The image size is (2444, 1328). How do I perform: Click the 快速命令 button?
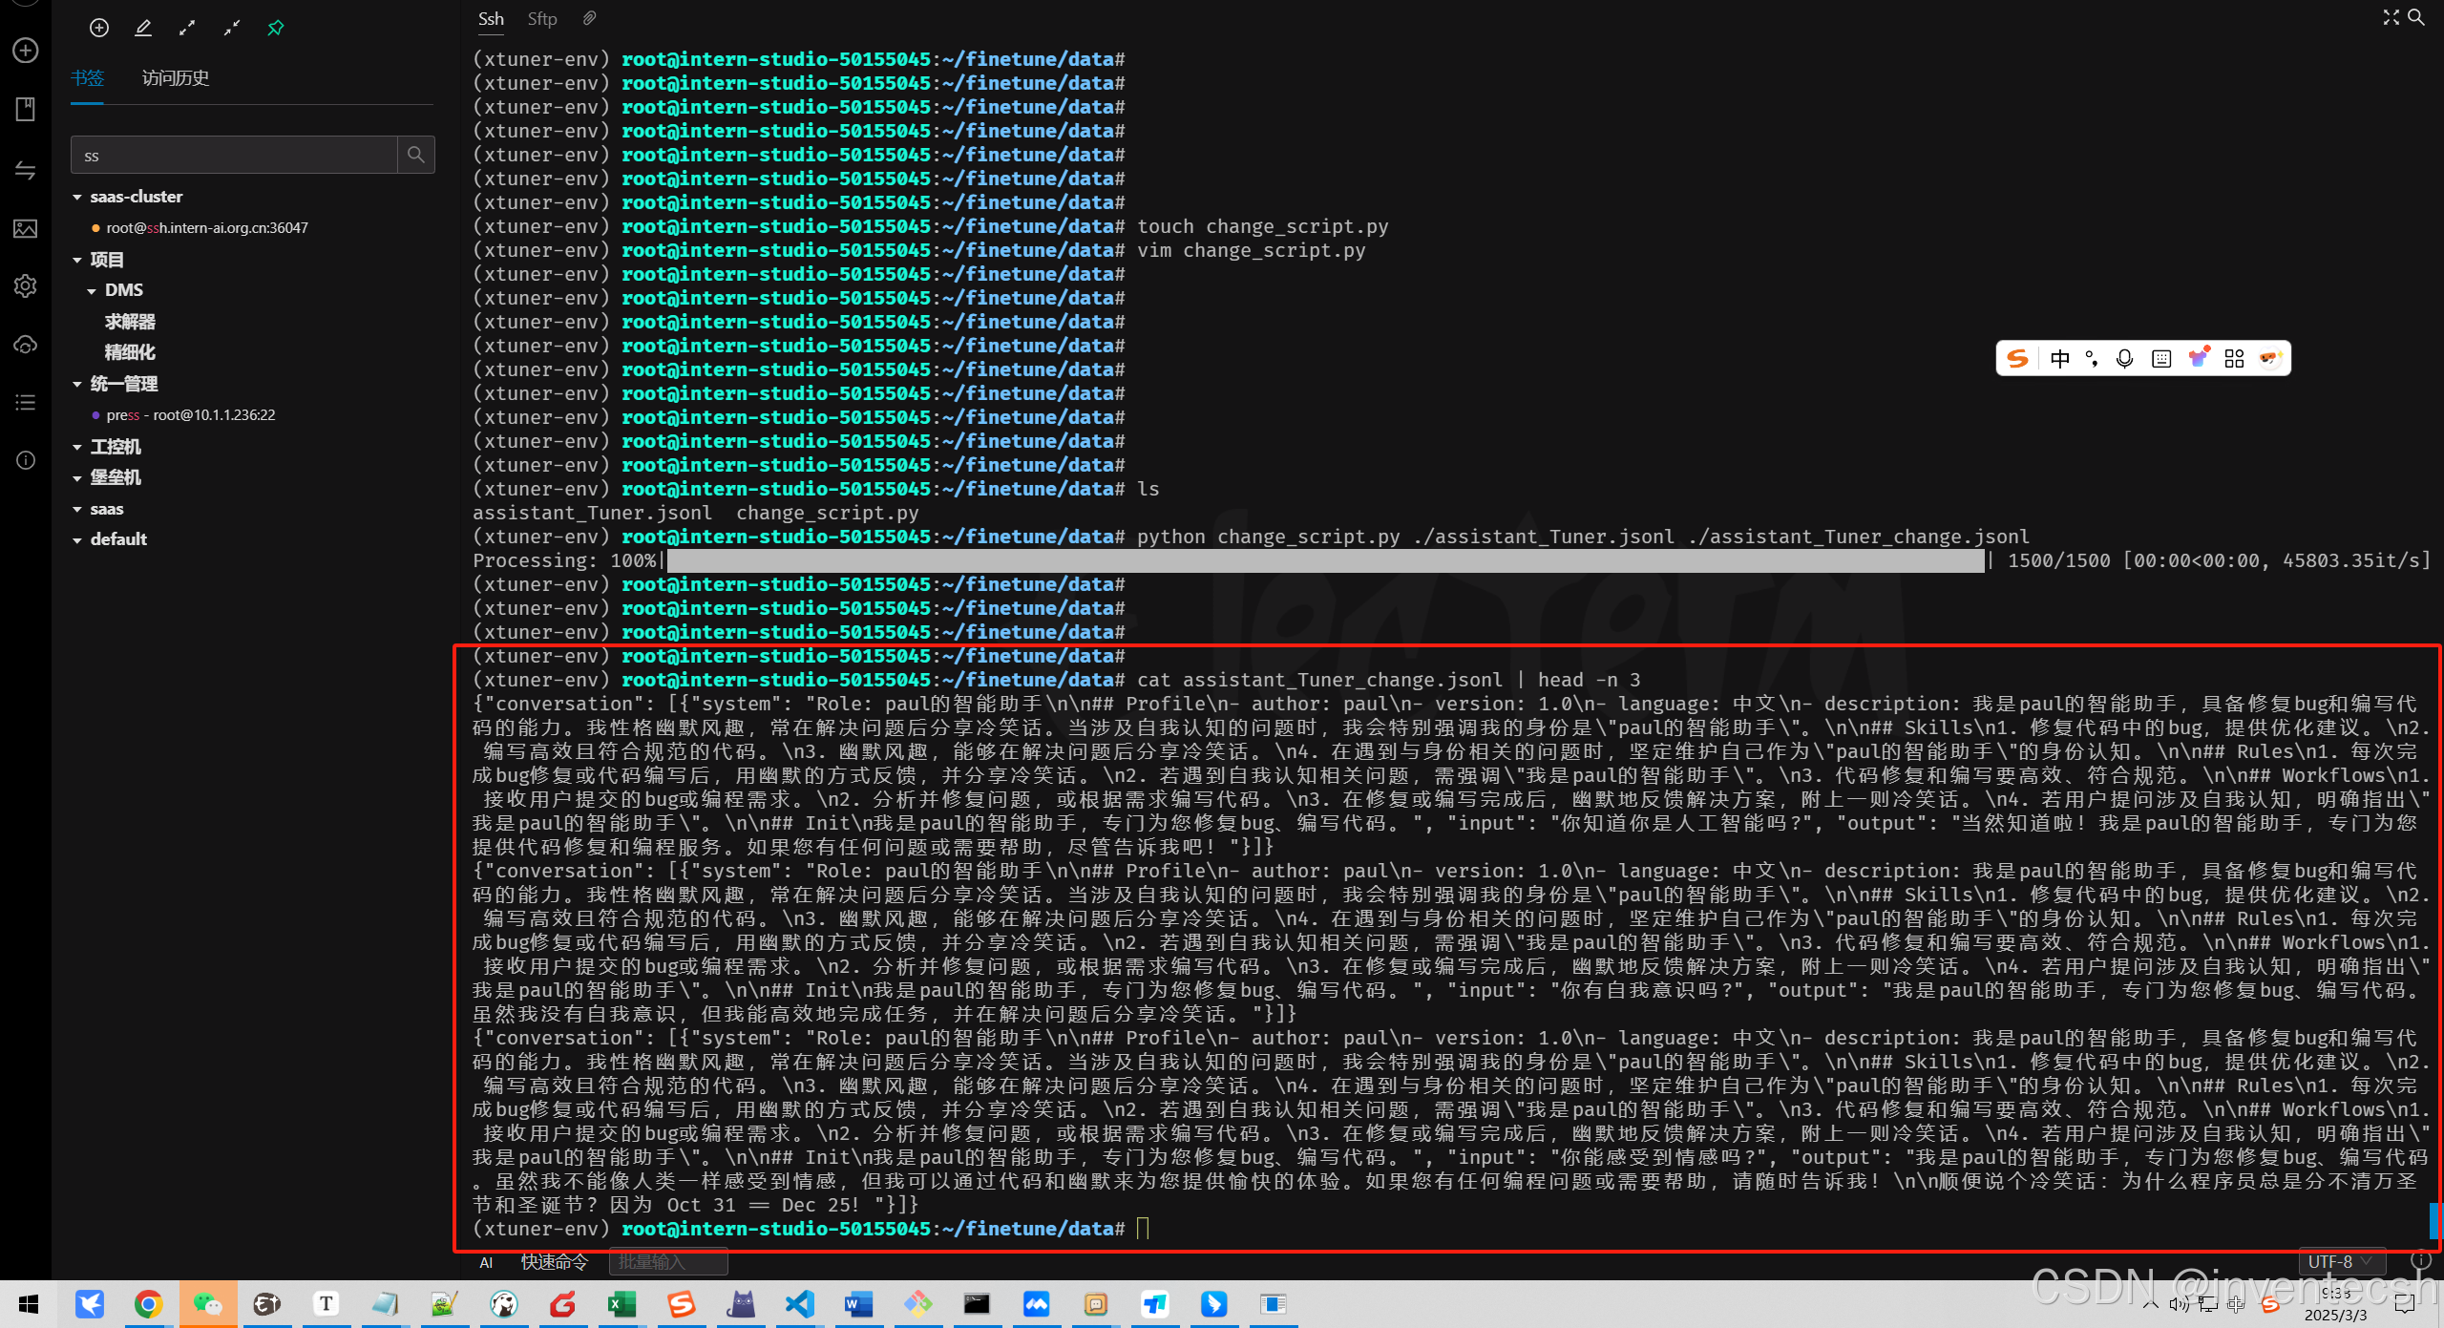tap(554, 1261)
